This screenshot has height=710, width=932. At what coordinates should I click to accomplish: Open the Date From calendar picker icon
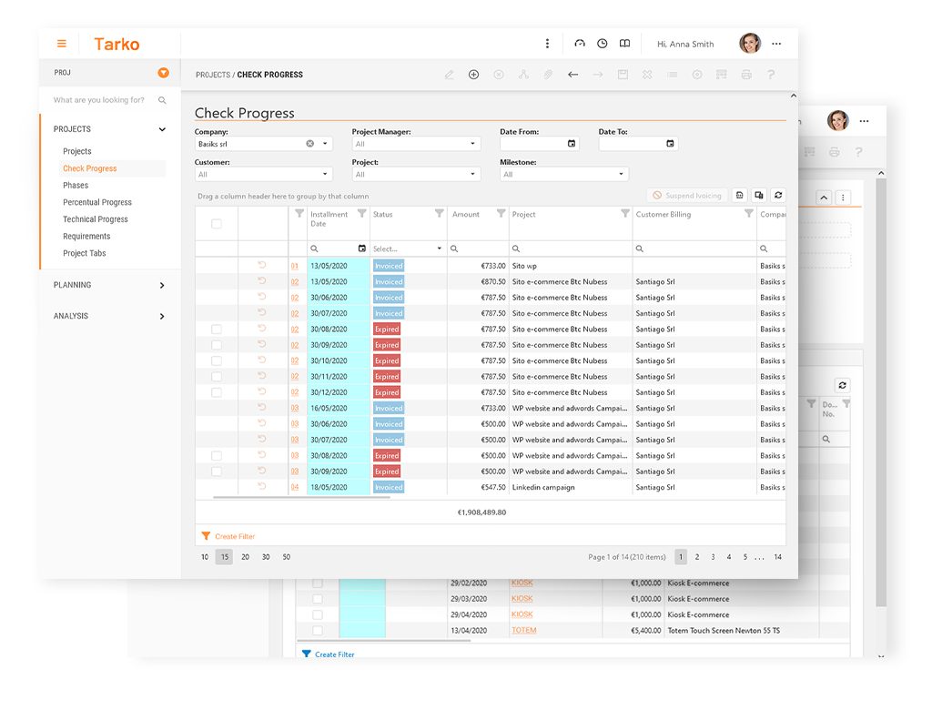pos(572,144)
